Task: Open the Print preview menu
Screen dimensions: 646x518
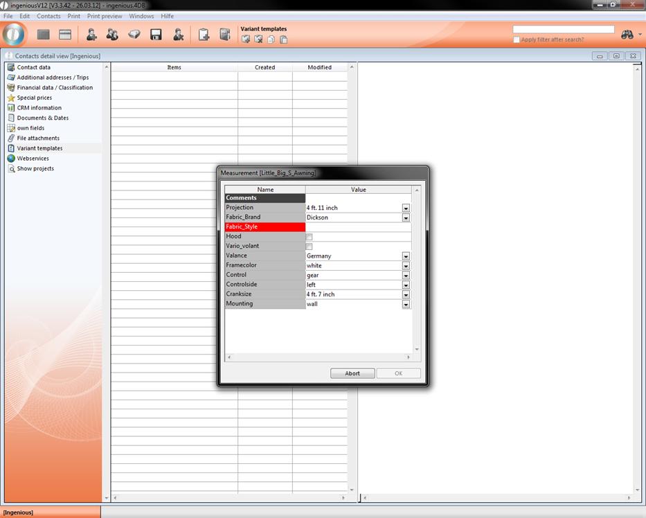Action: [105, 16]
